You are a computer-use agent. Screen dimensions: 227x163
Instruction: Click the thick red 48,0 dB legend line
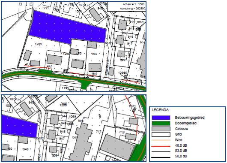pyautogui.click(x=161, y=146)
